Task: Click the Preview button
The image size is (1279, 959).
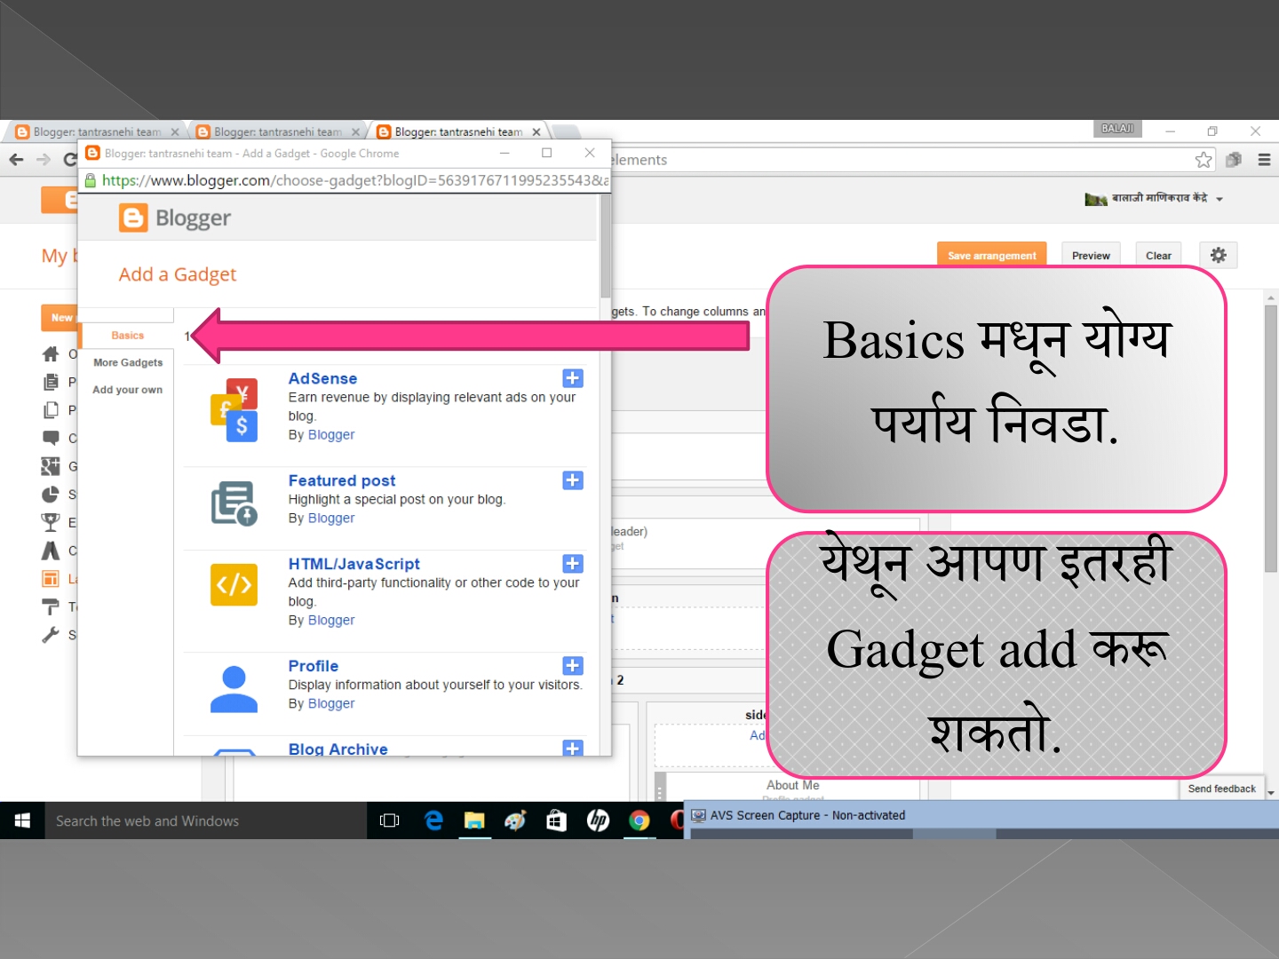Action: pos(1091,256)
